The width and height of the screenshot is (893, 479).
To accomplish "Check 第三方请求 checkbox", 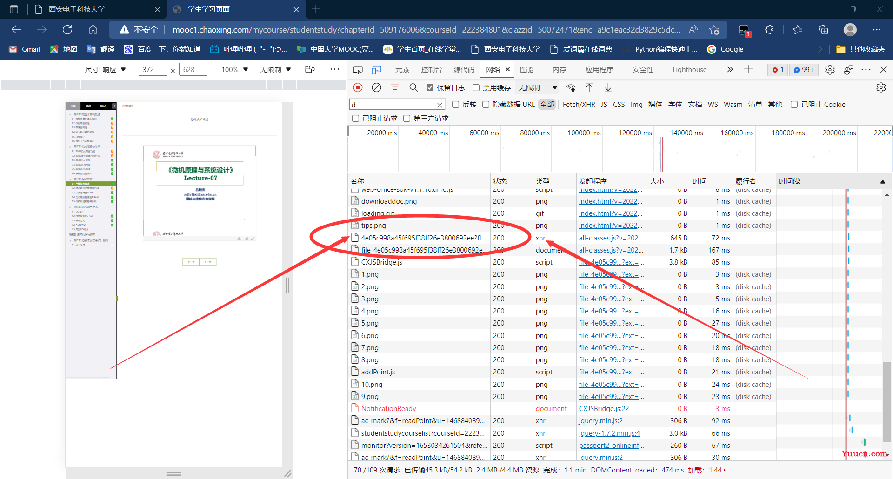I will point(407,119).
